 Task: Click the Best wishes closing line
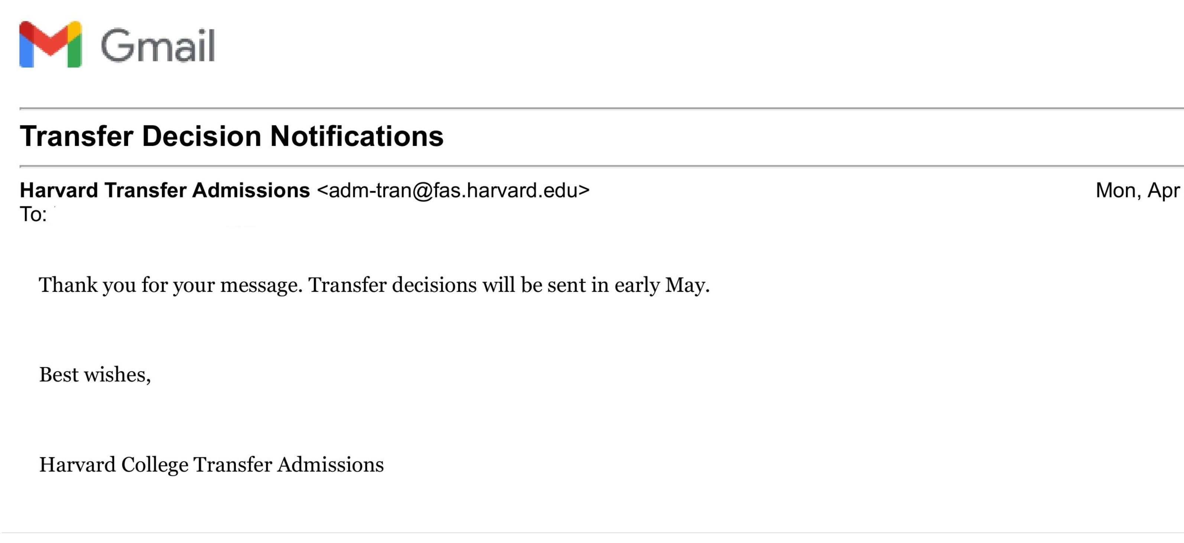95,374
